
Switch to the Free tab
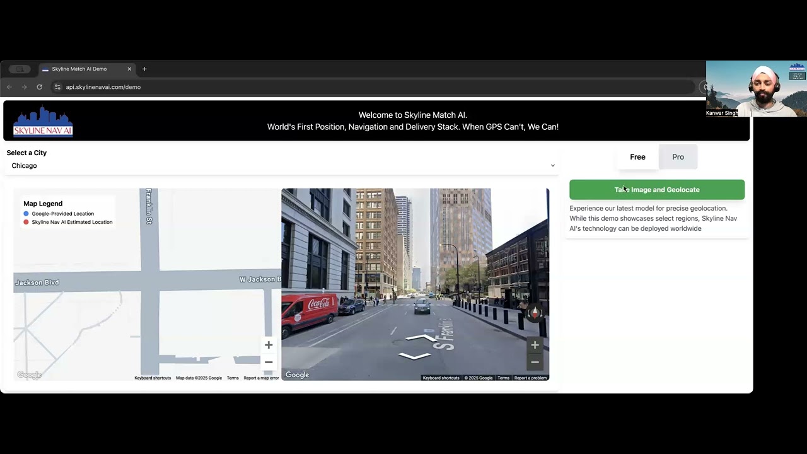click(637, 157)
